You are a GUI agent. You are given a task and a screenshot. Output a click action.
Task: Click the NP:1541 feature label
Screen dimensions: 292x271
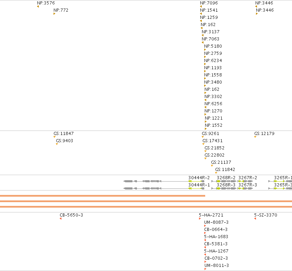point(209,10)
